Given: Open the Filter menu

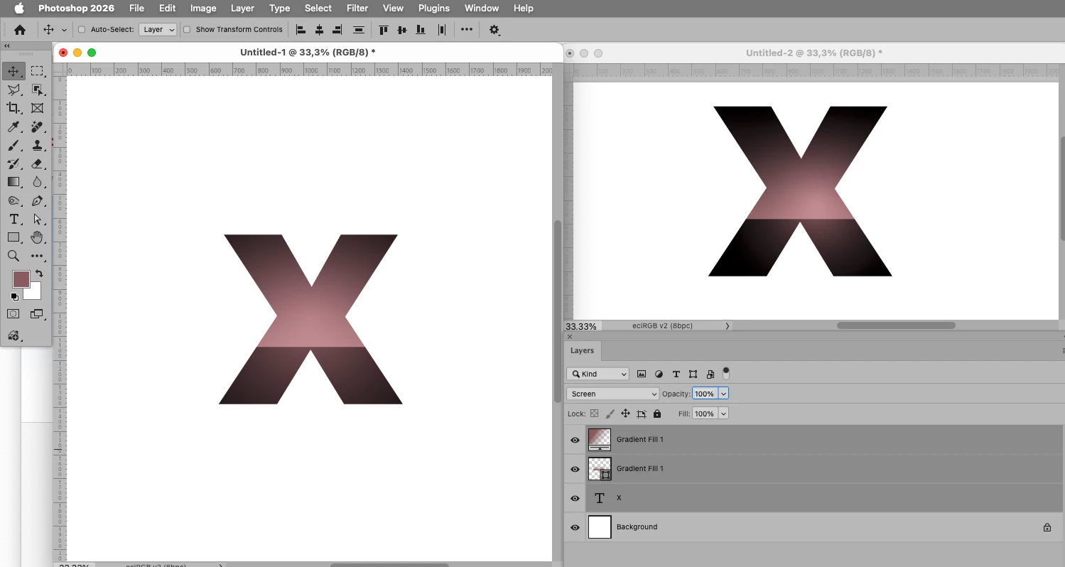Looking at the screenshot, I should (x=357, y=8).
